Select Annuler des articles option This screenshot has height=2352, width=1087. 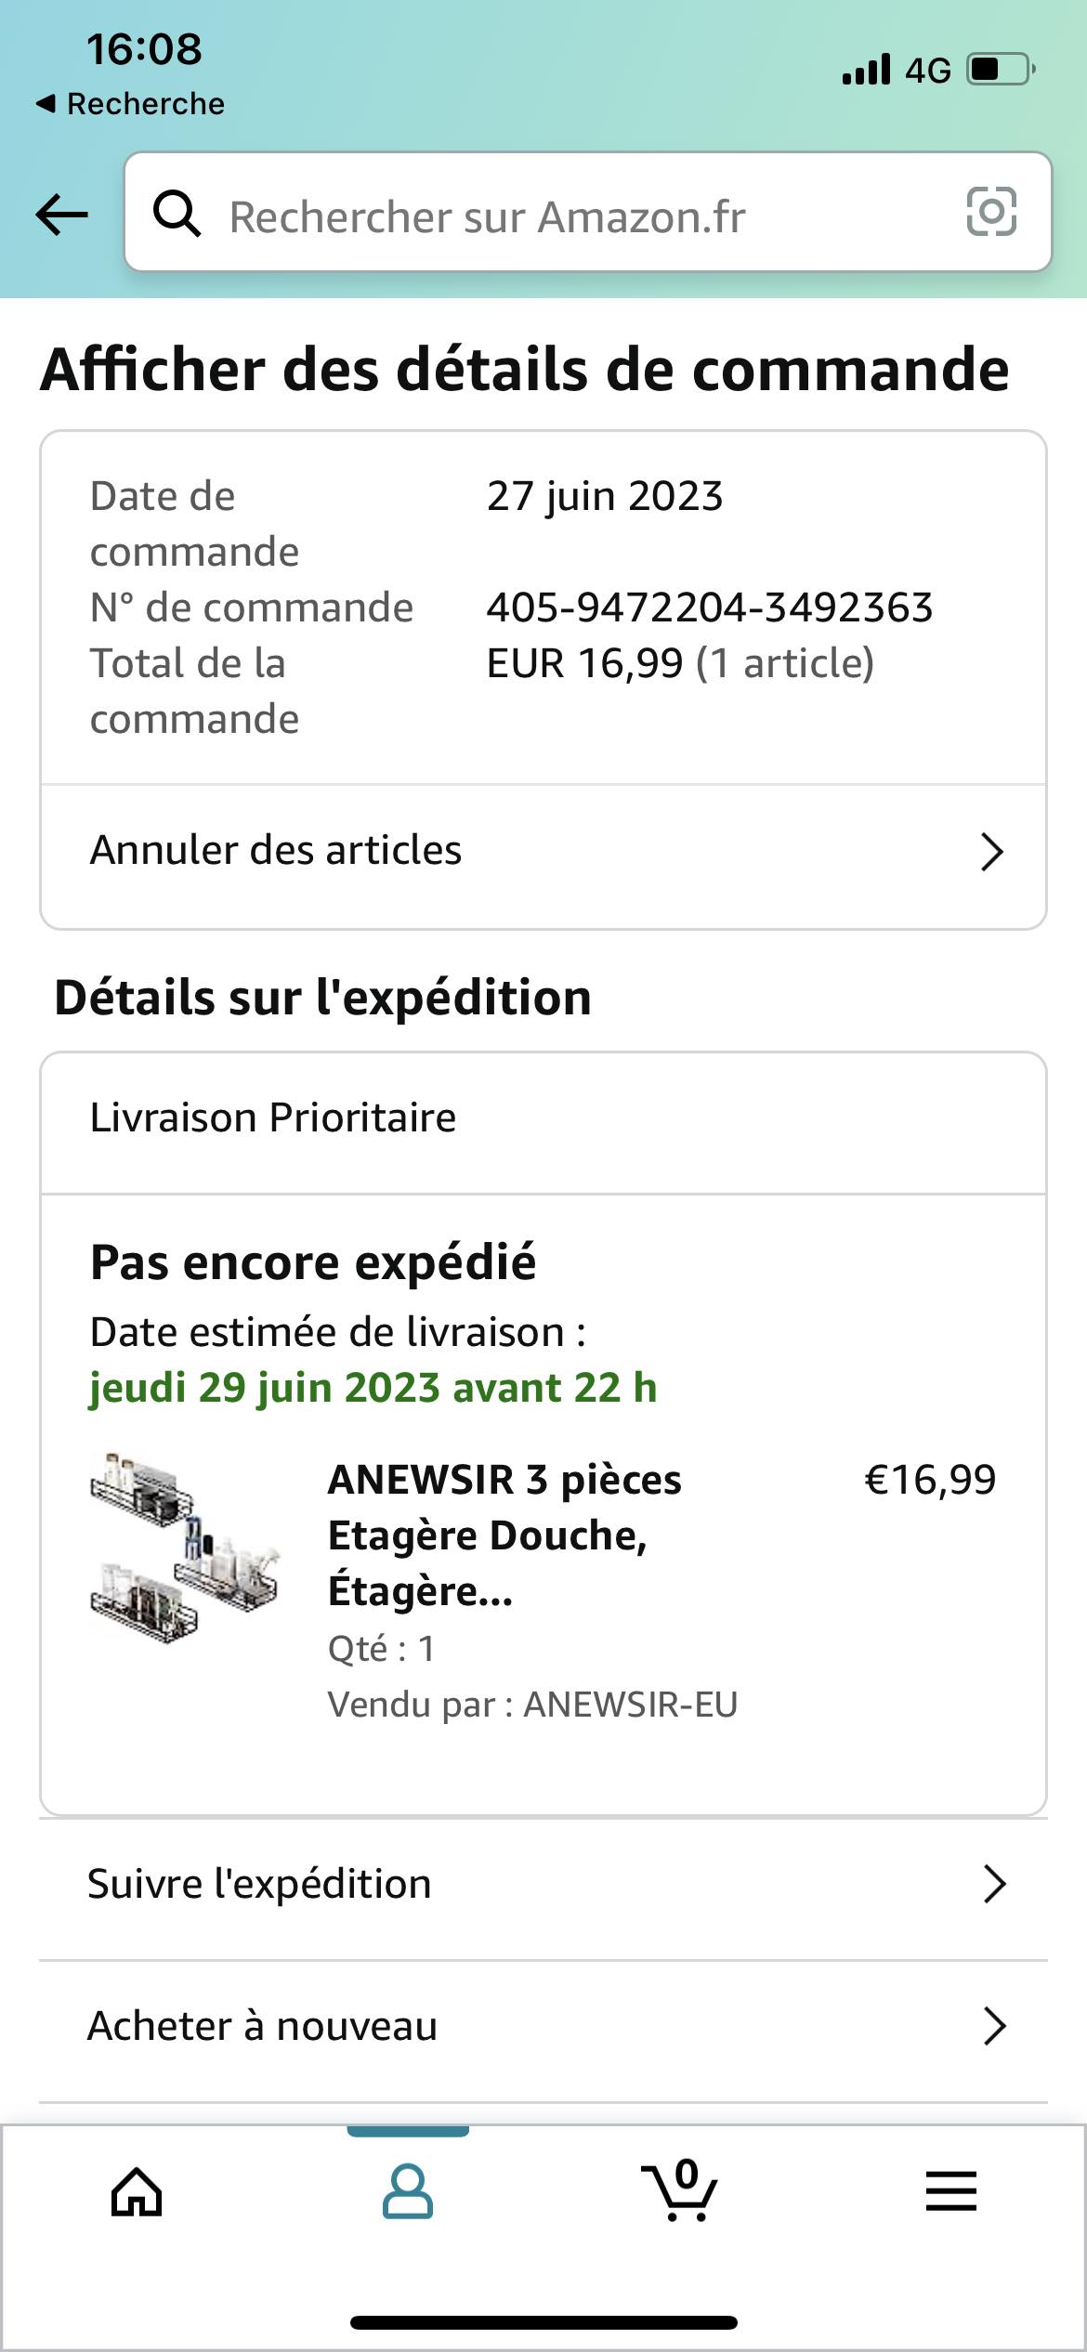click(x=276, y=851)
